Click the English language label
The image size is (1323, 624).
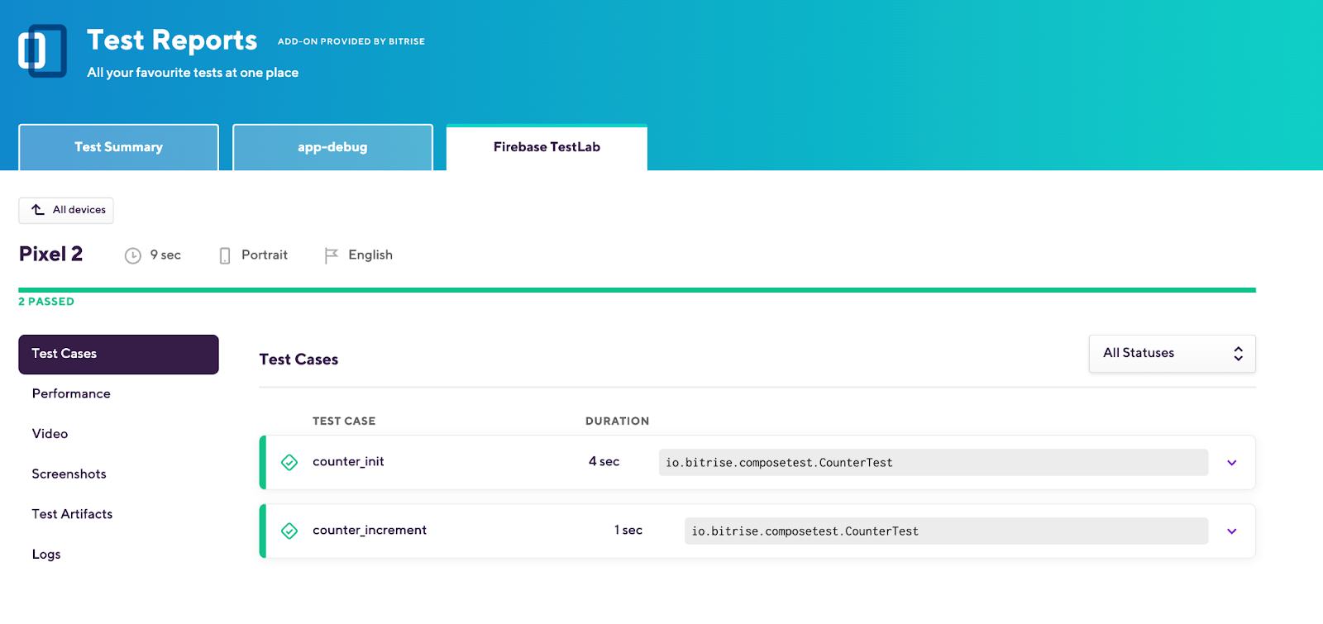(370, 255)
